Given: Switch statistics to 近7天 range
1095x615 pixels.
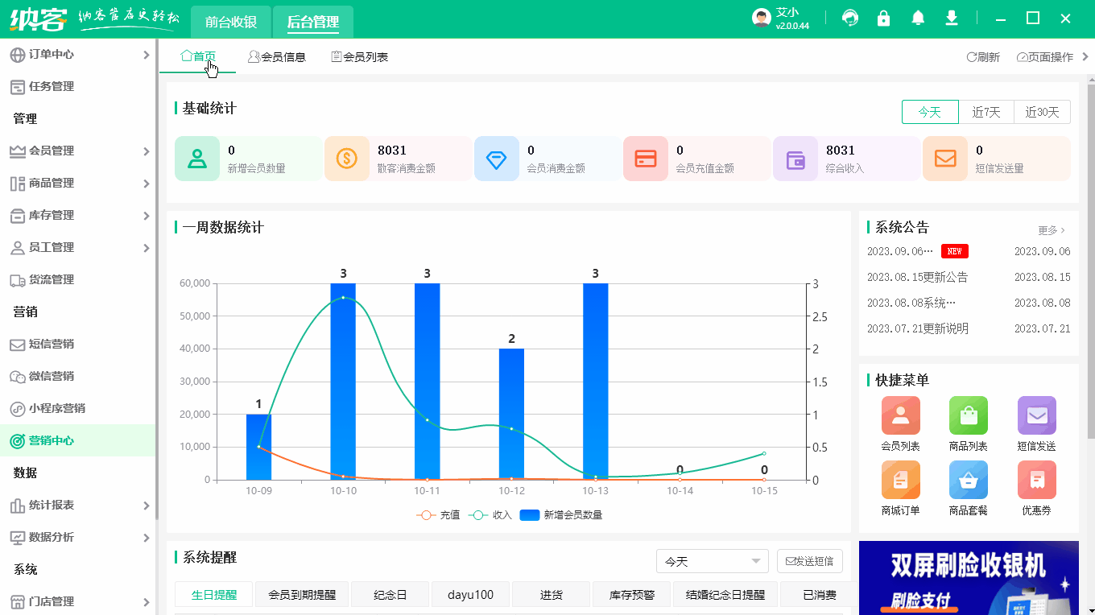Looking at the screenshot, I should click(986, 113).
